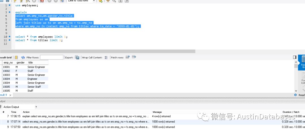Screen dimensions: 305x130
Task: Click the Time column header in output
Action: click(x=14, y=112)
